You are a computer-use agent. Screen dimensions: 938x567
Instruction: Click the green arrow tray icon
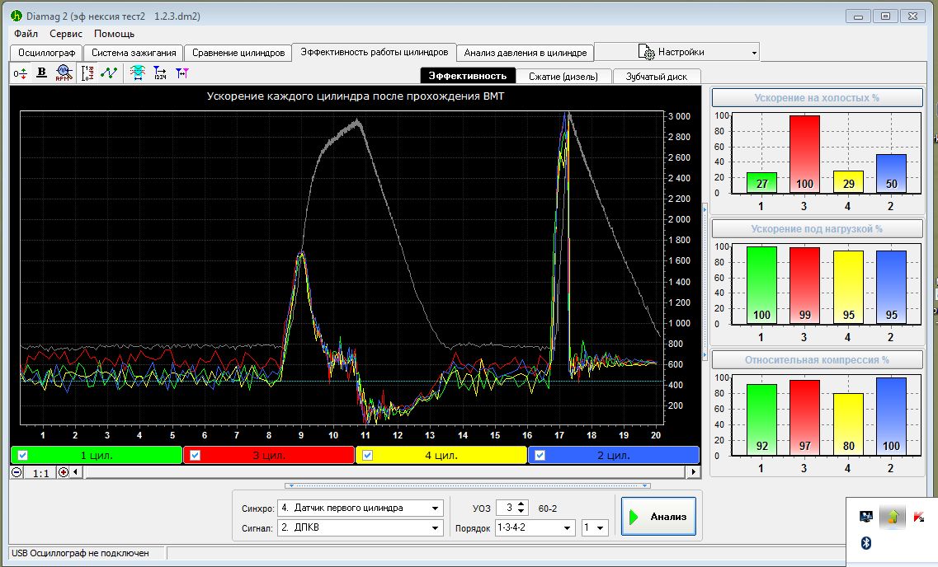[893, 517]
